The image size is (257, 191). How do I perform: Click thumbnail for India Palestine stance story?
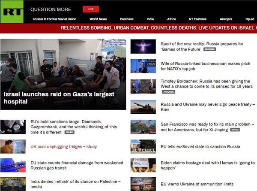(13, 184)
